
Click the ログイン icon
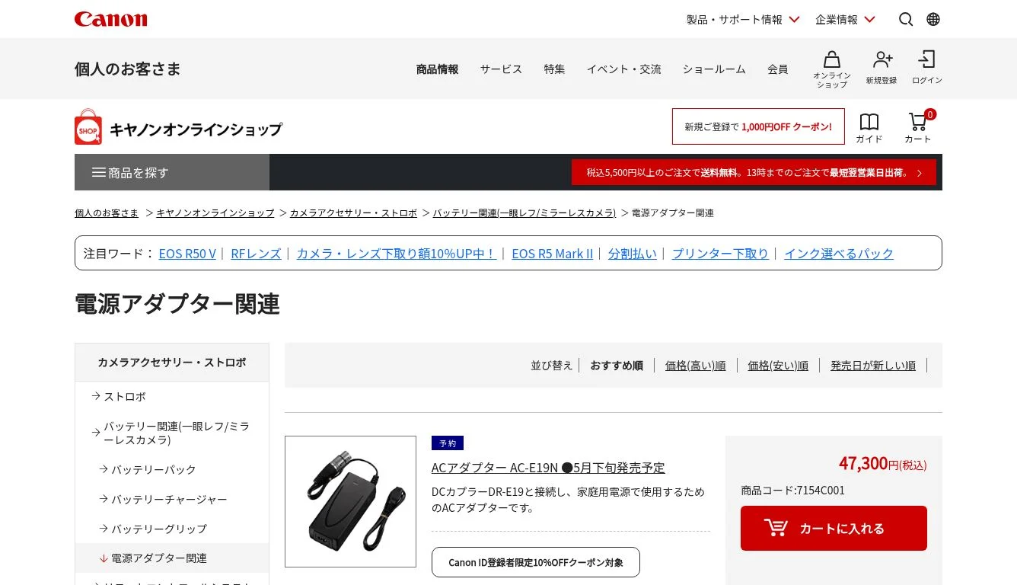pyautogui.click(x=926, y=59)
